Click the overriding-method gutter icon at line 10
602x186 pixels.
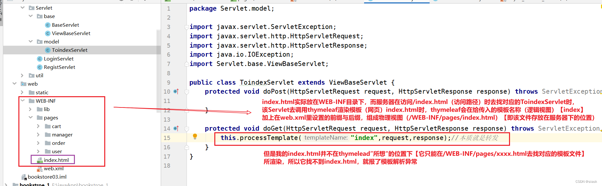point(176,91)
